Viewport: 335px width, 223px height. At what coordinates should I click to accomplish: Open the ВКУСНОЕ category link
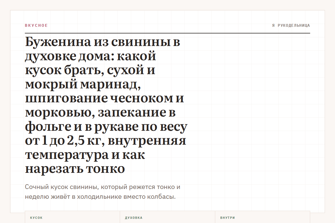[x=36, y=25]
